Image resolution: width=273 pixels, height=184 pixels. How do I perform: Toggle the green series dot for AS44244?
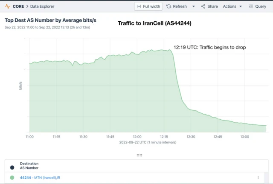coord(12,177)
